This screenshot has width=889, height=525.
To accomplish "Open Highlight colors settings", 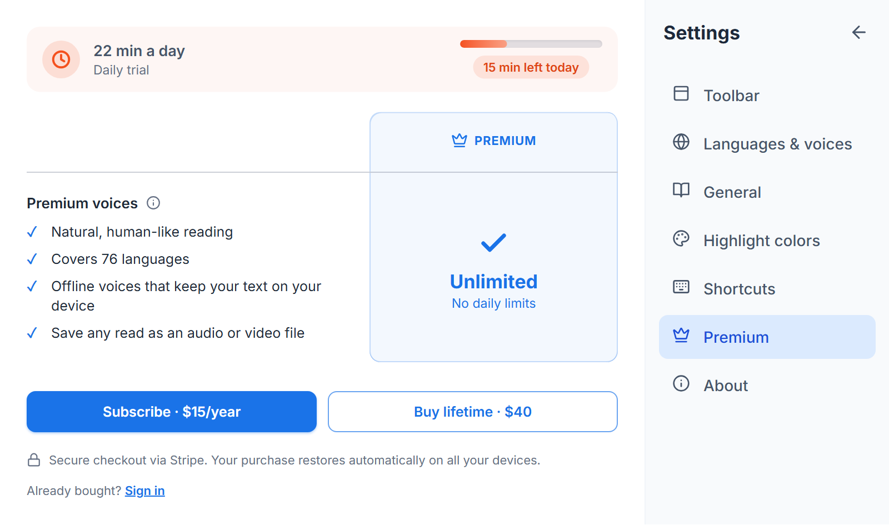I will (x=767, y=241).
